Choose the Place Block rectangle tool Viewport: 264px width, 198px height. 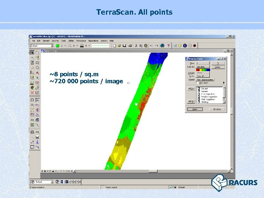(x=37, y=63)
